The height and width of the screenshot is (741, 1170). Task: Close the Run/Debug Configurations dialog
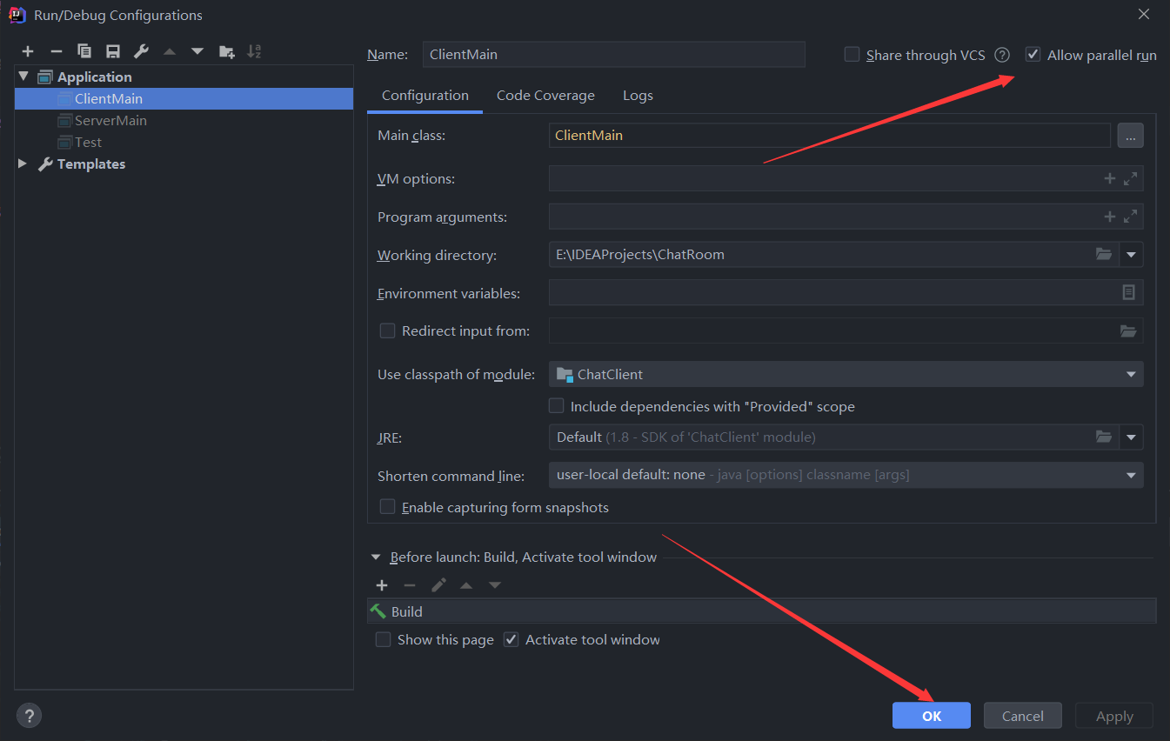point(1144,14)
